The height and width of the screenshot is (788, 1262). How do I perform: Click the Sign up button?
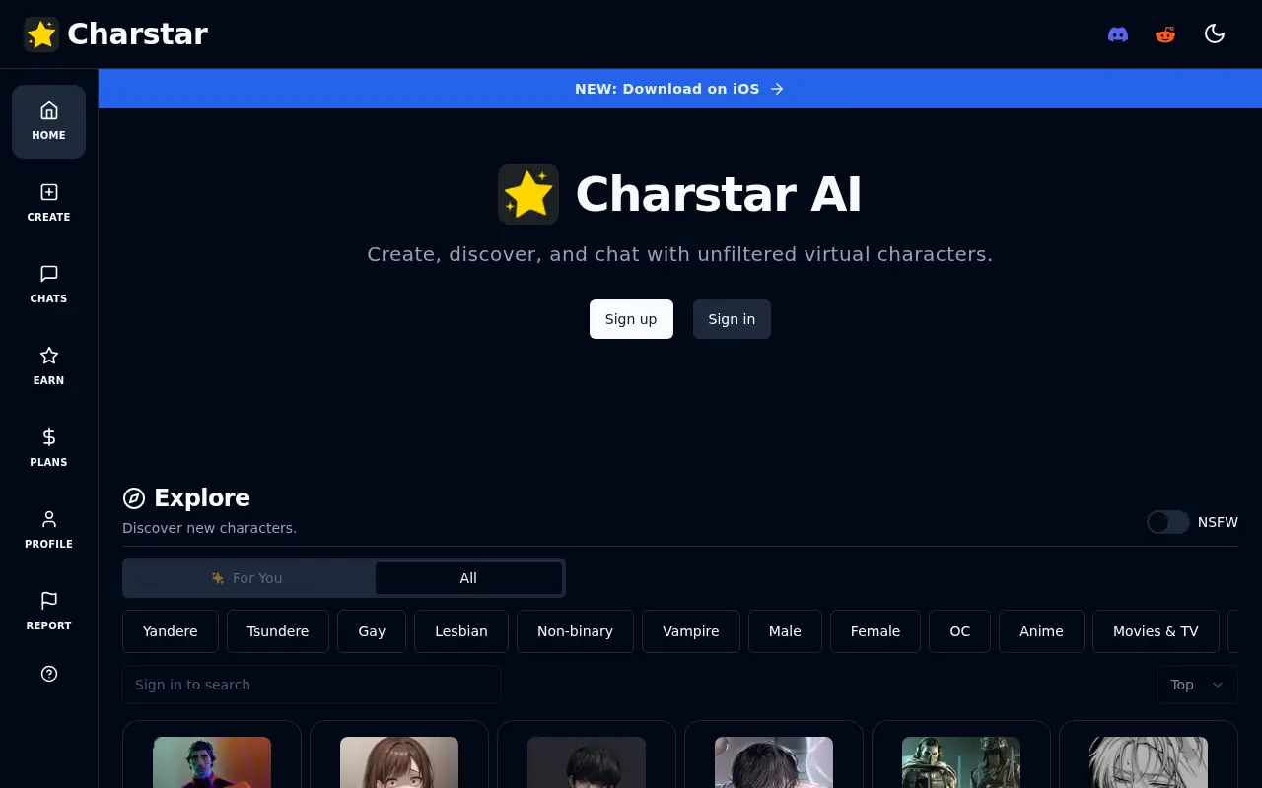coord(631,318)
